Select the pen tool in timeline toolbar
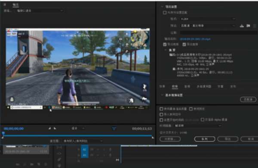This screenshot has width=258, height=168. click(x=59, y=159)
